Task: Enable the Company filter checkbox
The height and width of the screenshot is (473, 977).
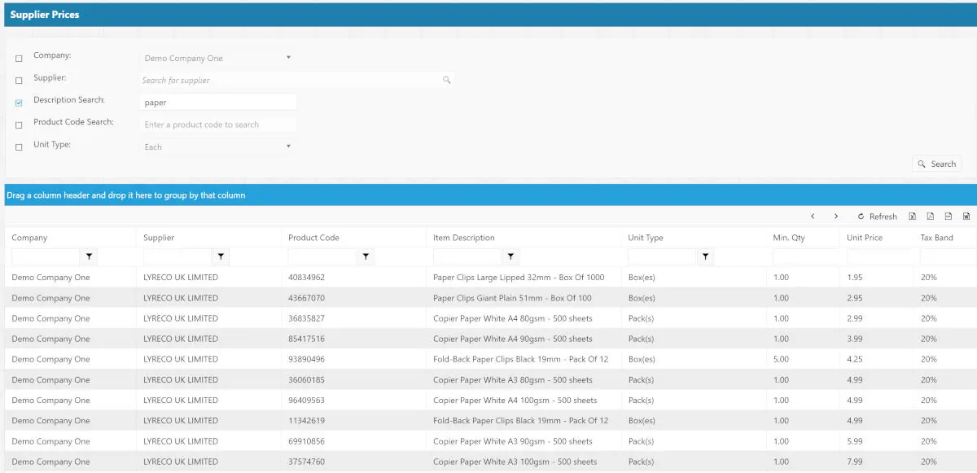Action: pyautogui.click(x=19, y=59)
